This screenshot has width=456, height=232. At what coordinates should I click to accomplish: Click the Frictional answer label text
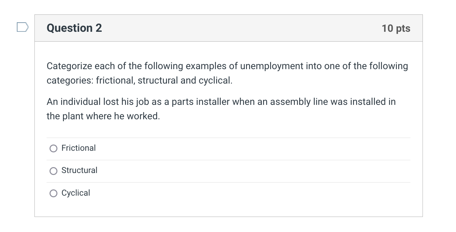pyautogui.click(x=78, y=148)
